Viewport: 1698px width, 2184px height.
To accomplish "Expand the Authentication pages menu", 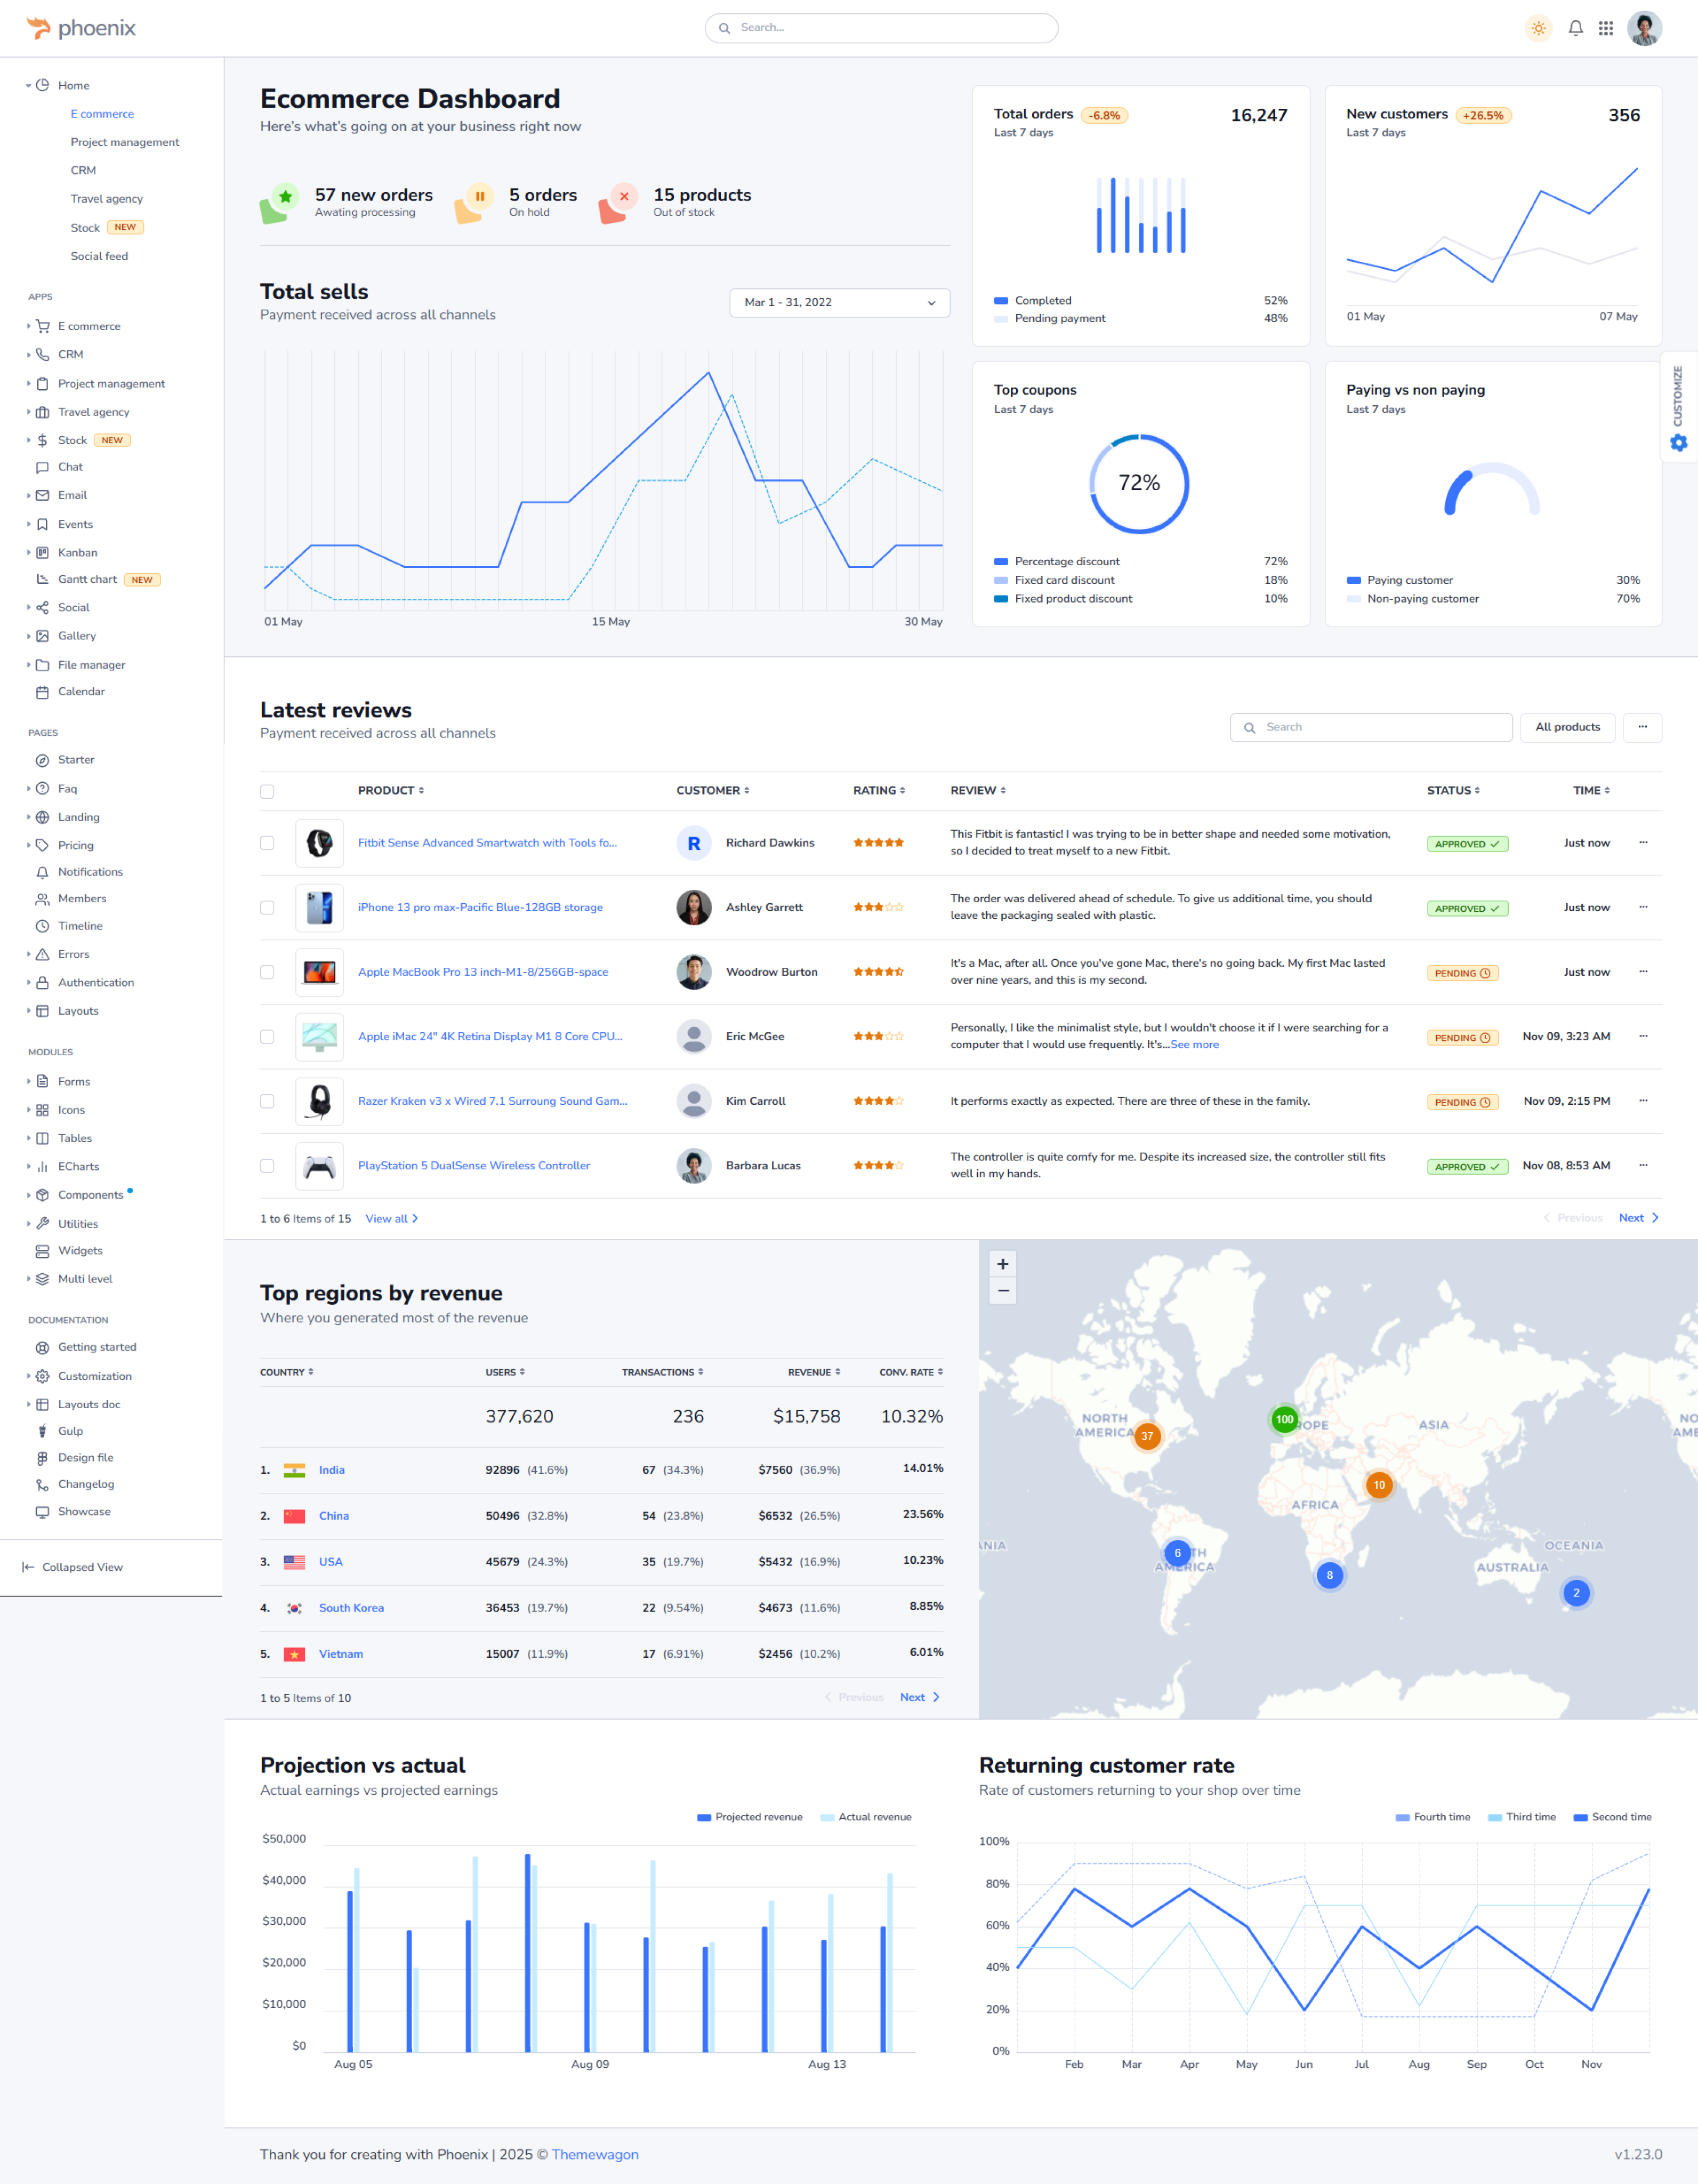I will click(95, 982).
